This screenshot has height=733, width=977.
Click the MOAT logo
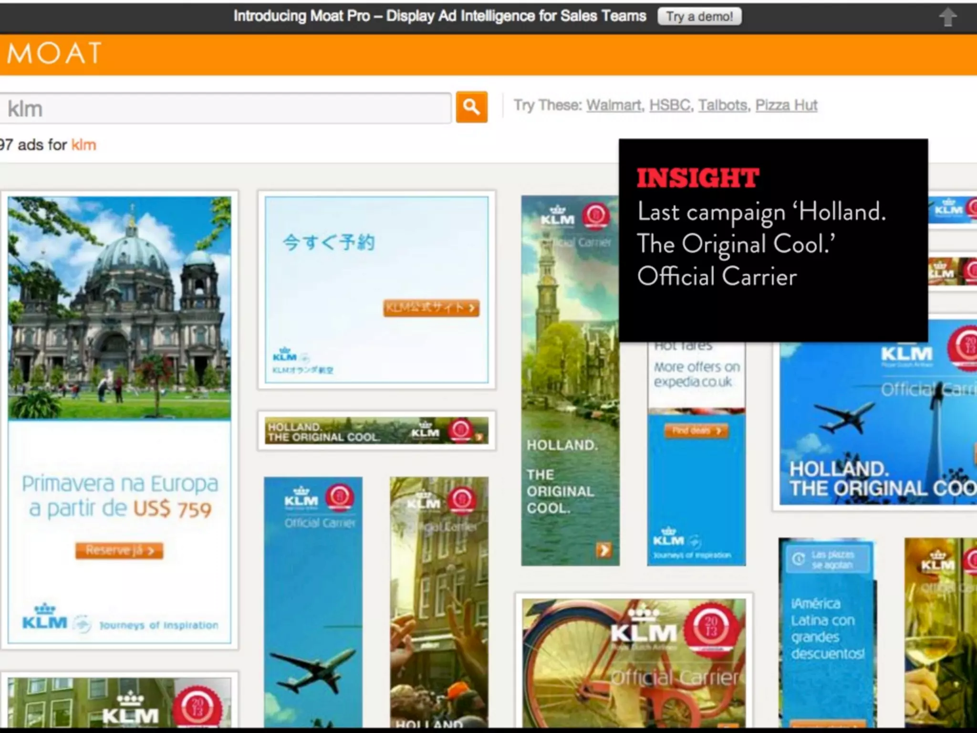pyautogui.click(x=54, y=52)
